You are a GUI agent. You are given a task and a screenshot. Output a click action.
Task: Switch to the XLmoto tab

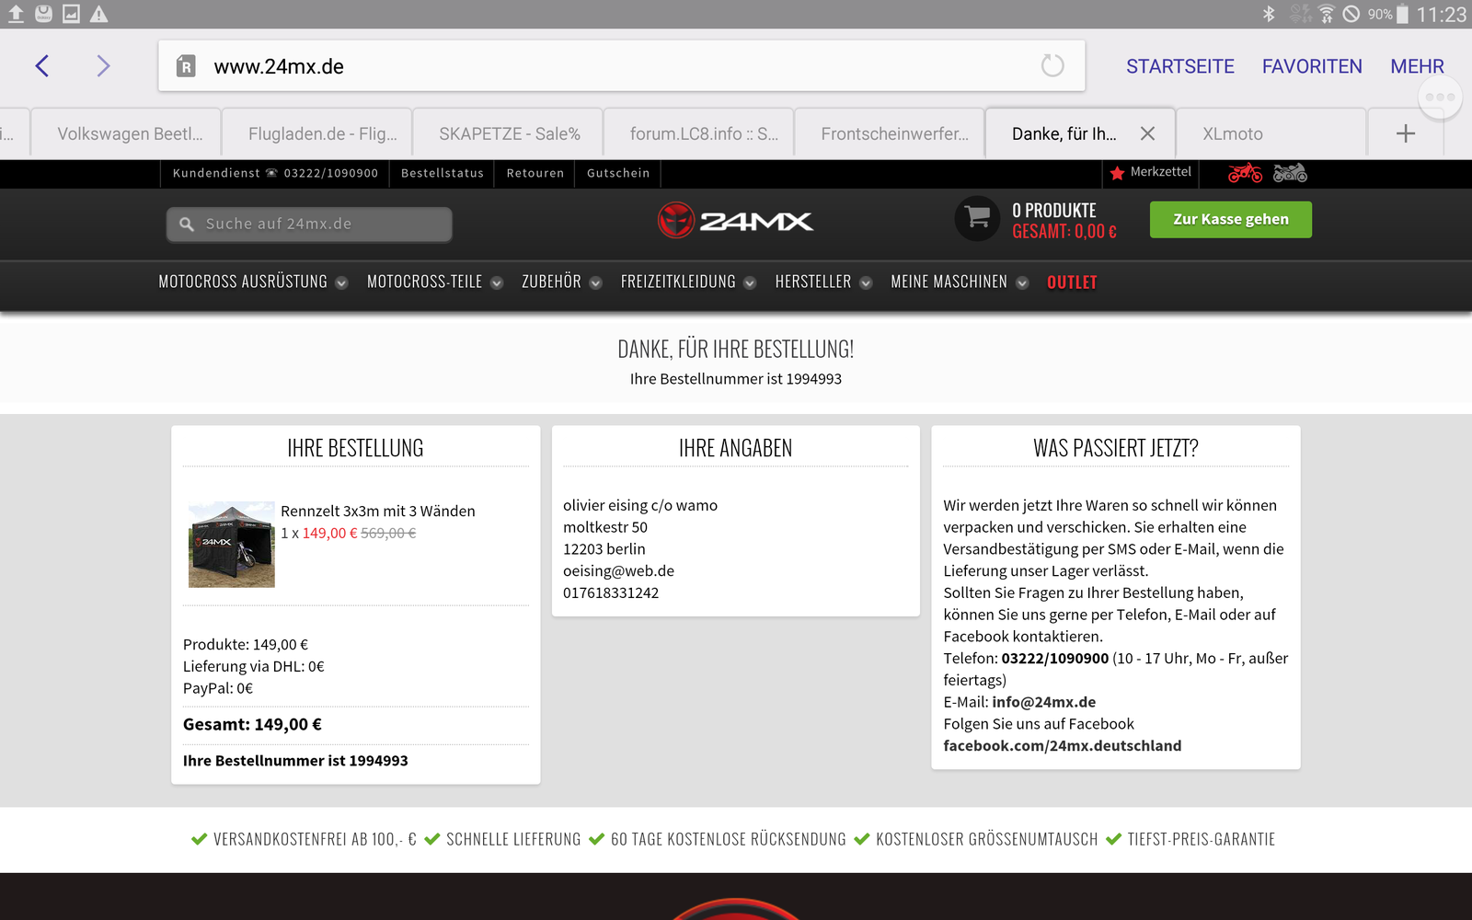1233,134
